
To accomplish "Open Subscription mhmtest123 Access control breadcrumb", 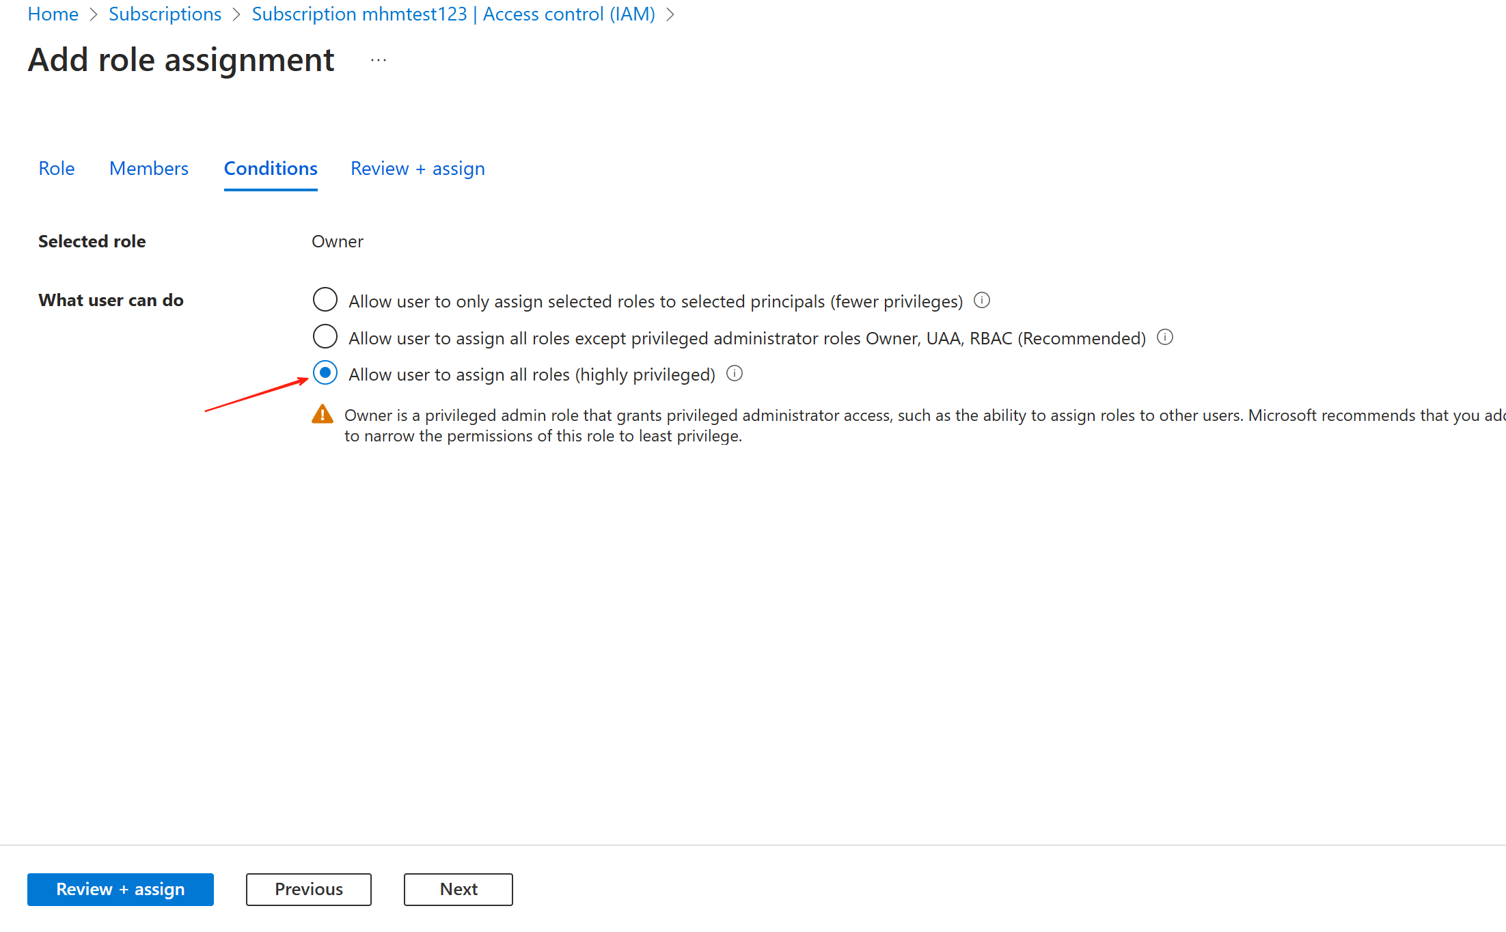I will click(454, 14).
